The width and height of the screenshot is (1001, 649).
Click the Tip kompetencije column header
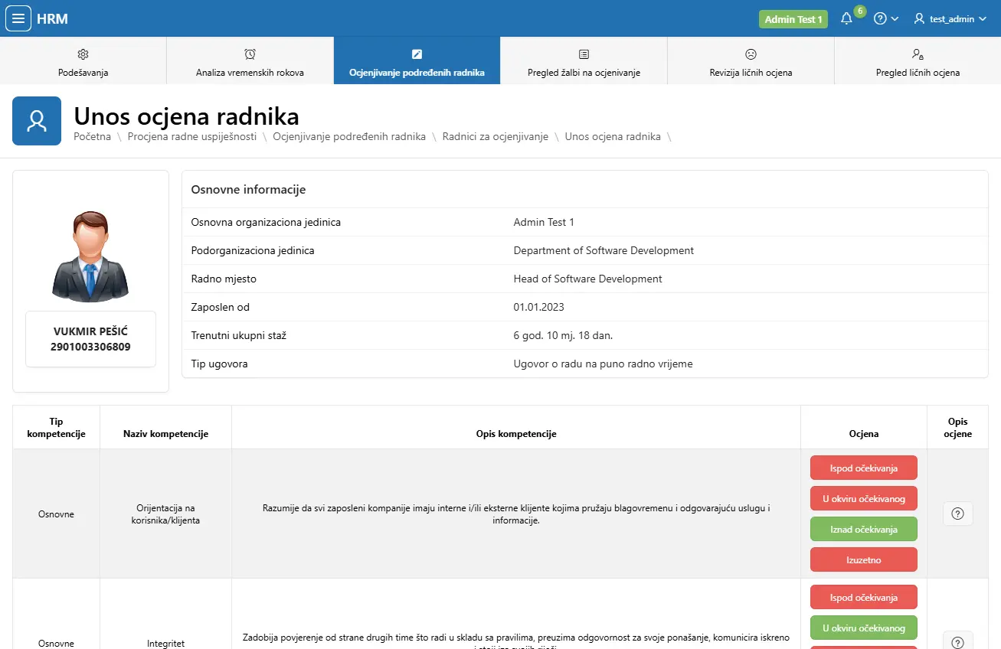pyautogui.click(x=56, y=427)
